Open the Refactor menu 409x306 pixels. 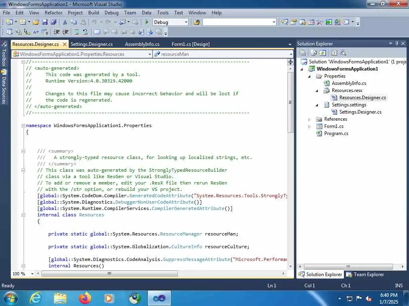[54, 12]
